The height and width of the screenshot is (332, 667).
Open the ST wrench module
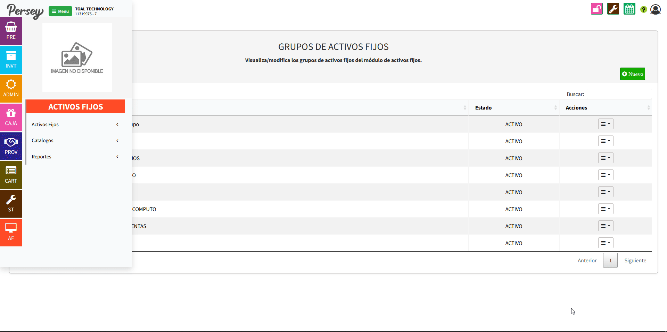pos(11,204)
